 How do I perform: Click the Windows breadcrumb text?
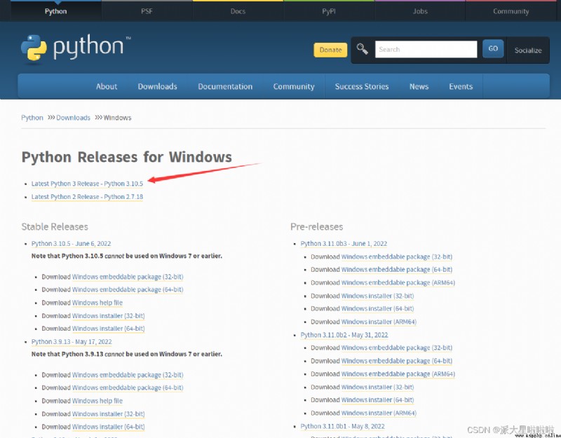pyautogui.click(x=117, y=118)
